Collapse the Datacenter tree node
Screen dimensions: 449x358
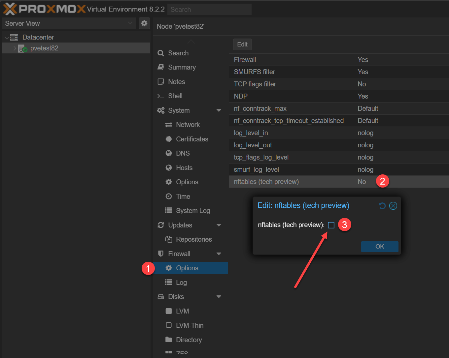click(x=7, y=38)
